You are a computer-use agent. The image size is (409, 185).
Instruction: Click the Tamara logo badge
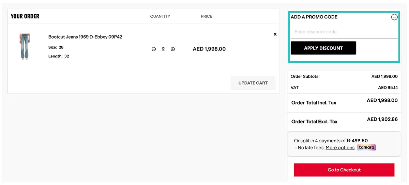366,147
